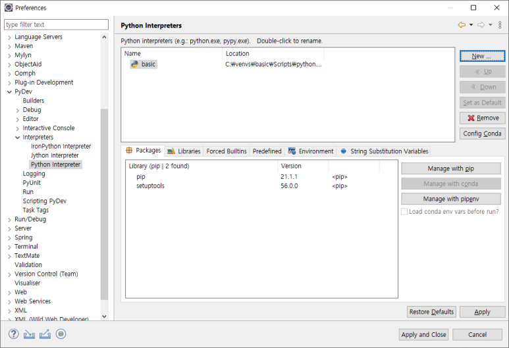This screenshot has height=348, width=509.
Task: Expand the Version Control (Team) node
Action: [9, 274]
